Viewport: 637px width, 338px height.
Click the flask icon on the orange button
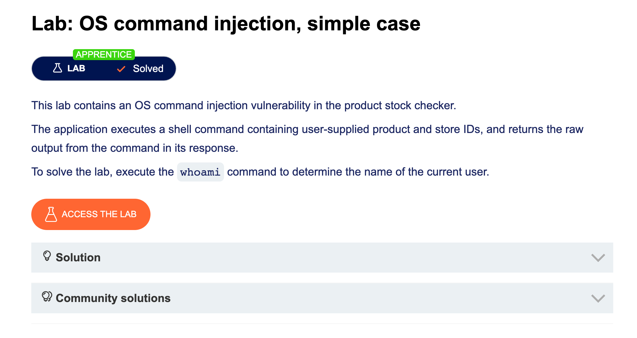(x=51, y=214)
